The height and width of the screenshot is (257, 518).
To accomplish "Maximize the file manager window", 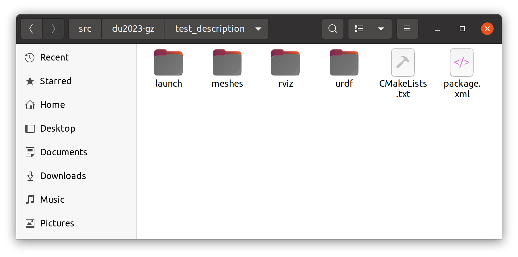I will point(462,29).
